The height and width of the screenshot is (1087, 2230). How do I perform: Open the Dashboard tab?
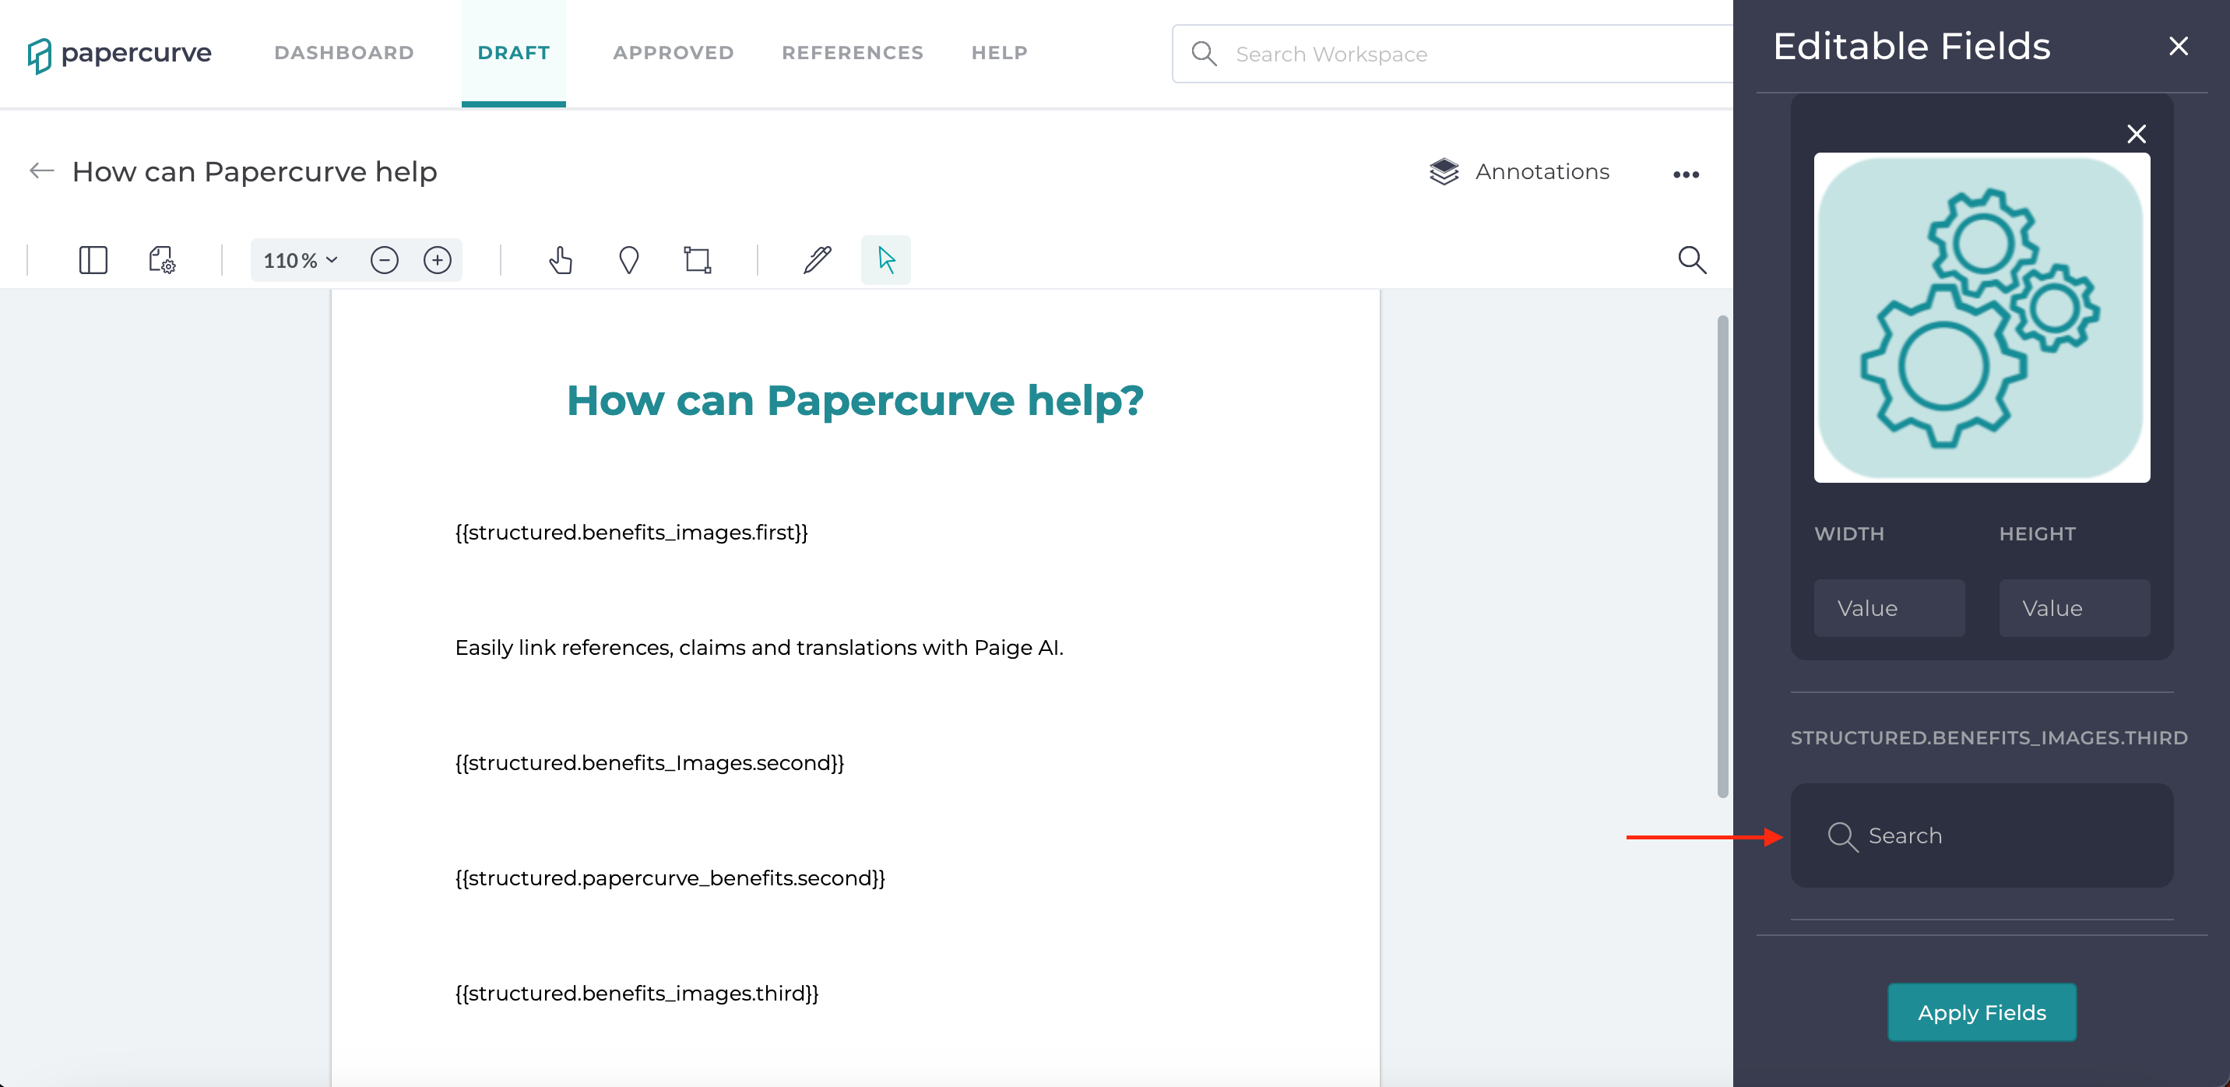(343, 53)
